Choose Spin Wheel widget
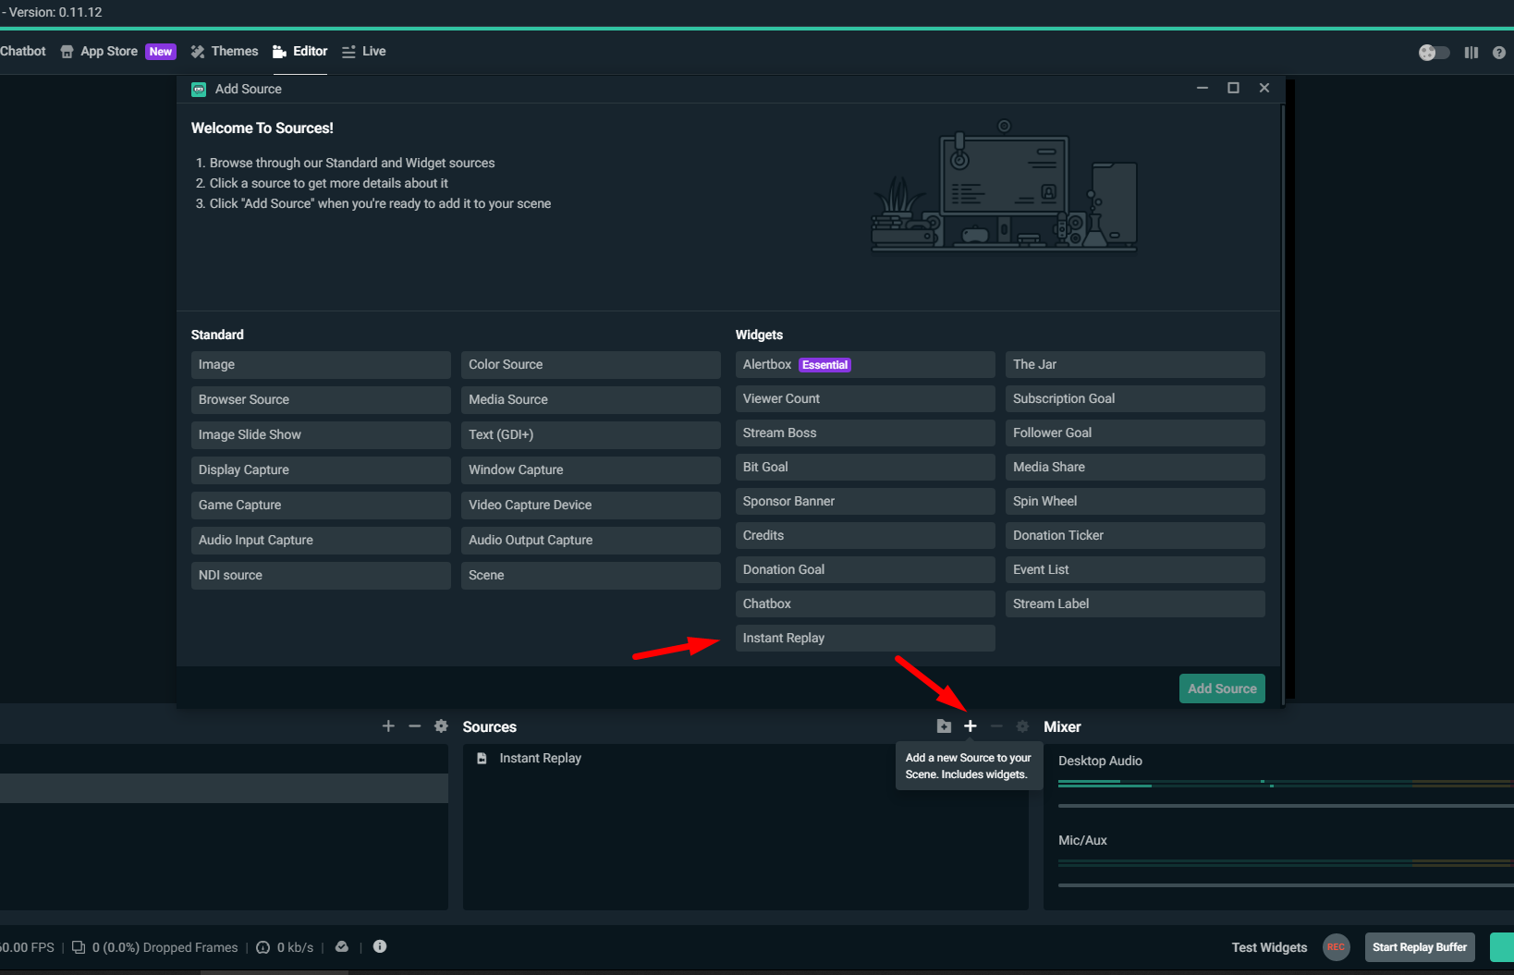1514x975 pixels. click(x=1135, y=501)
